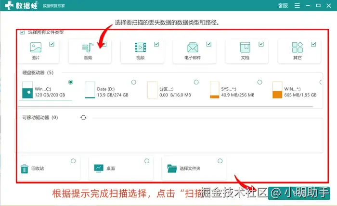Select the 回收站 radio button
This screenshot has height=206, width=337.
[x=73, y=161]
